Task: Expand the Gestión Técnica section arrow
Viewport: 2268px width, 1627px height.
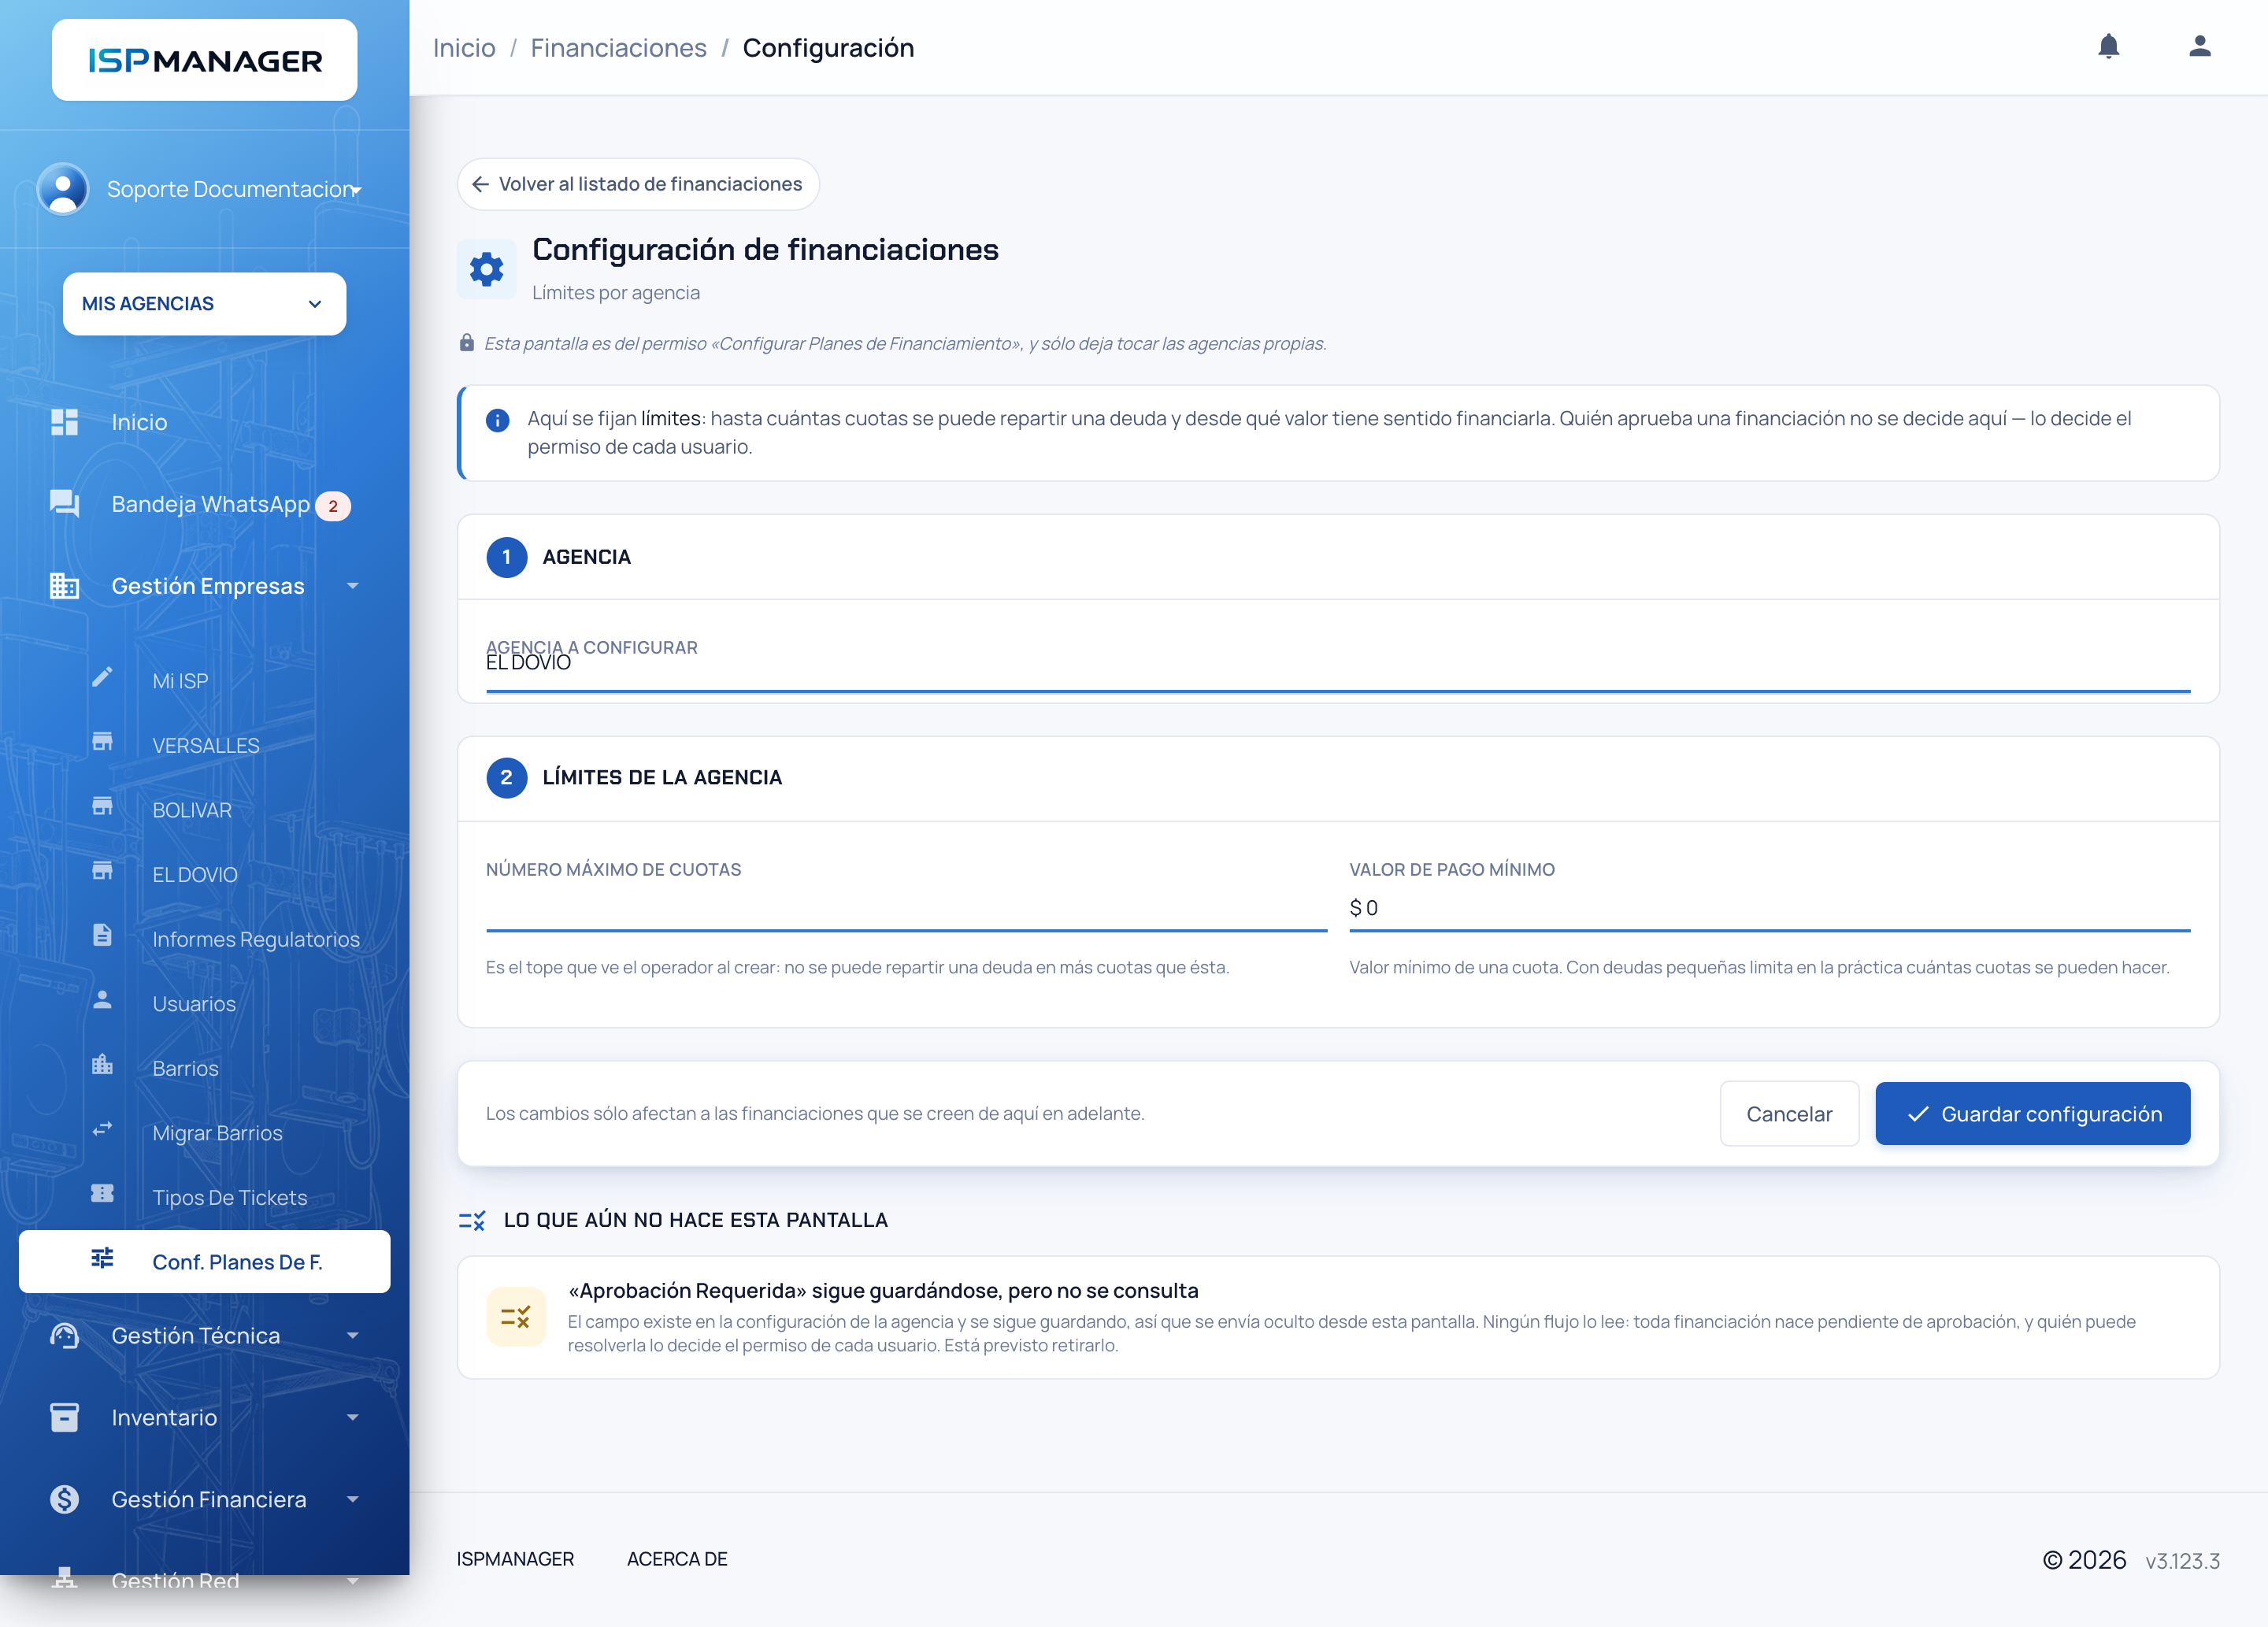Action: click(x=353, y=1336)
